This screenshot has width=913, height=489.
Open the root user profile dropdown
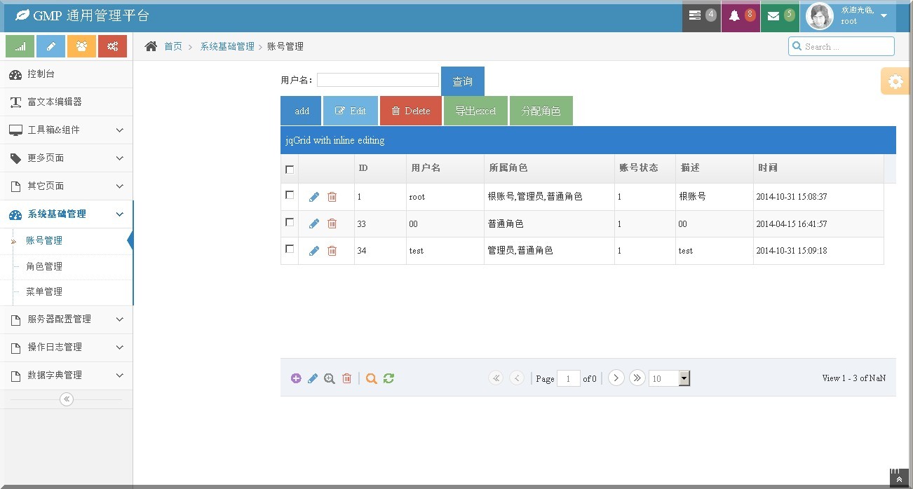(x=847, y=15)
